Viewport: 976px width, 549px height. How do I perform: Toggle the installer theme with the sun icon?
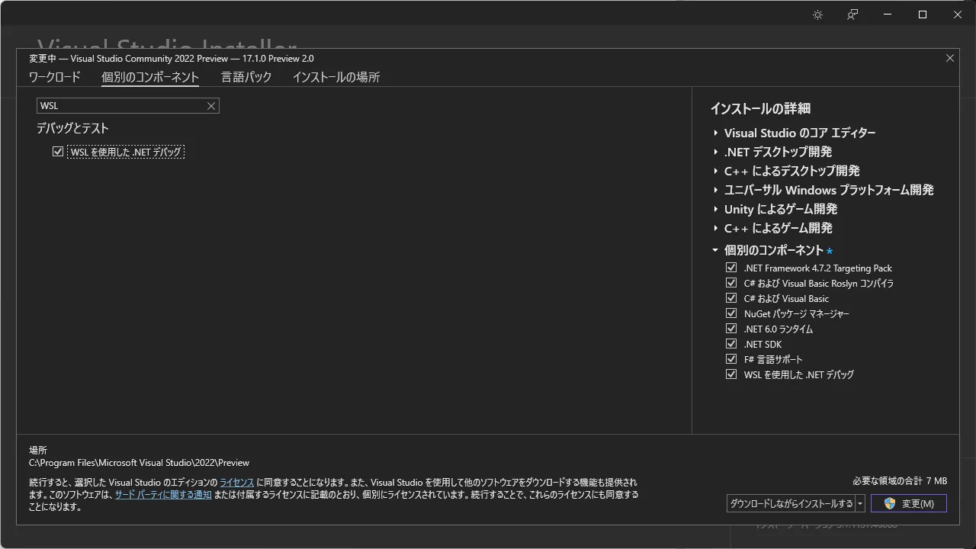coord(817,14)
